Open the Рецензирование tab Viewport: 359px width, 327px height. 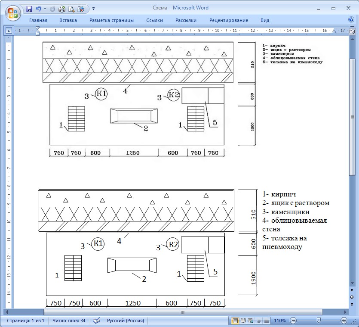pyautogui.click(x=228, y=20)
